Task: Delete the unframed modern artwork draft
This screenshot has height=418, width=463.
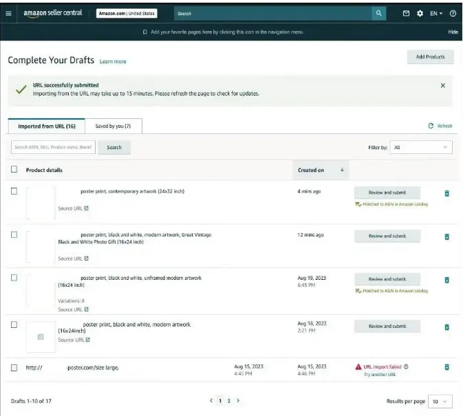Action: point(446,280)
